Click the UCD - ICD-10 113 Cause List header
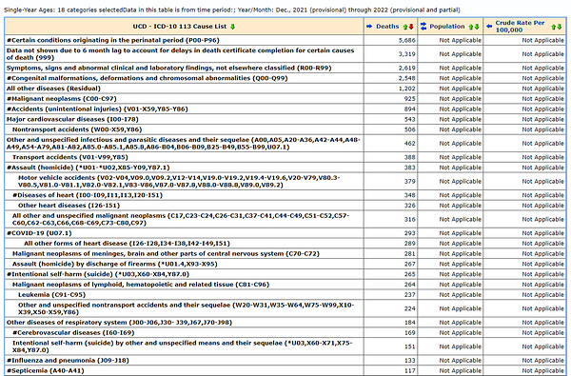 (180, 27)
